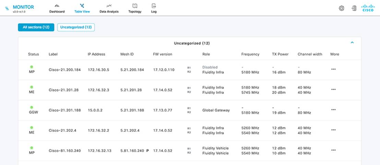Select the Cisco-21.201.188 label
Viewport: 380px width, 165px height.
65,110
